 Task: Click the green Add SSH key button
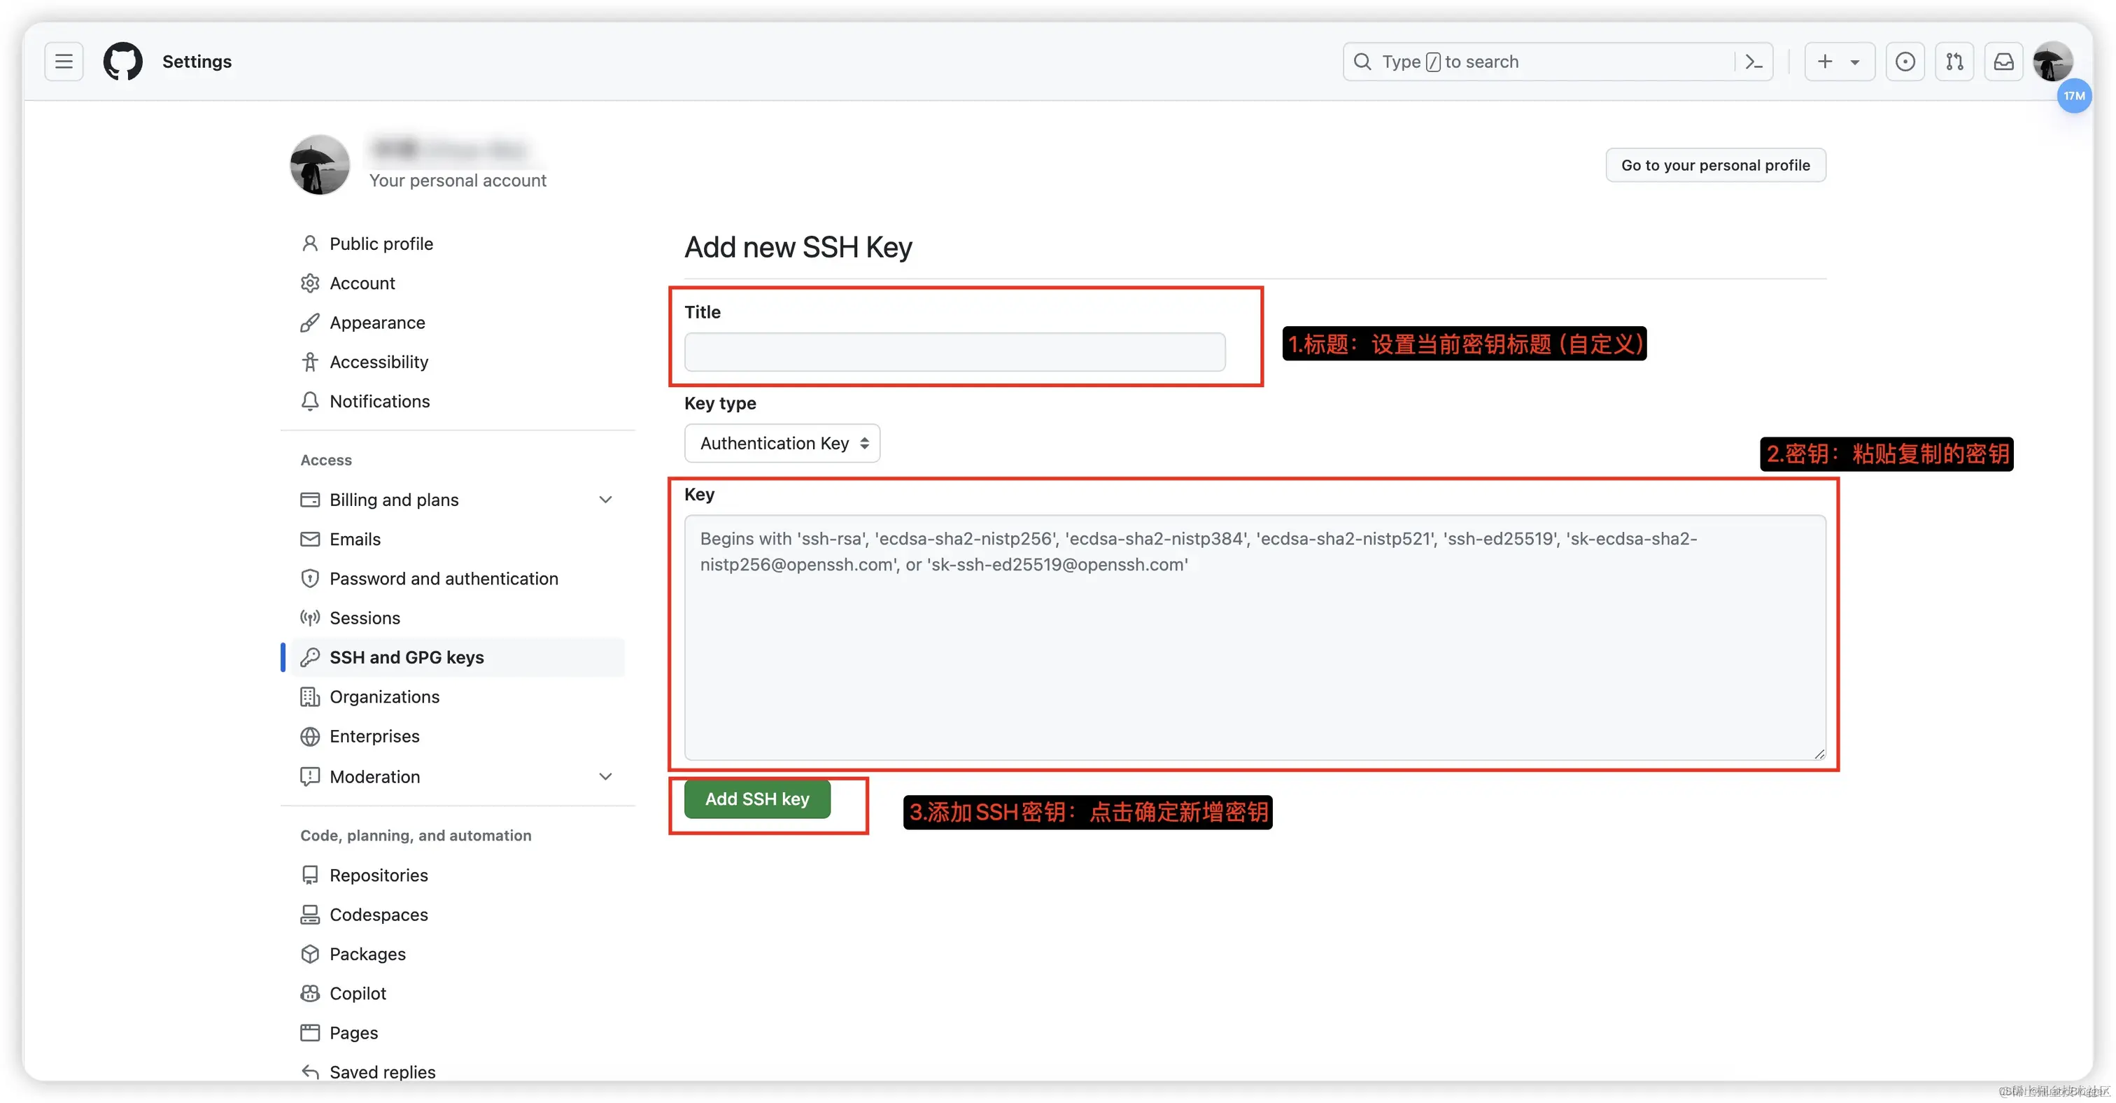point(756,799)
